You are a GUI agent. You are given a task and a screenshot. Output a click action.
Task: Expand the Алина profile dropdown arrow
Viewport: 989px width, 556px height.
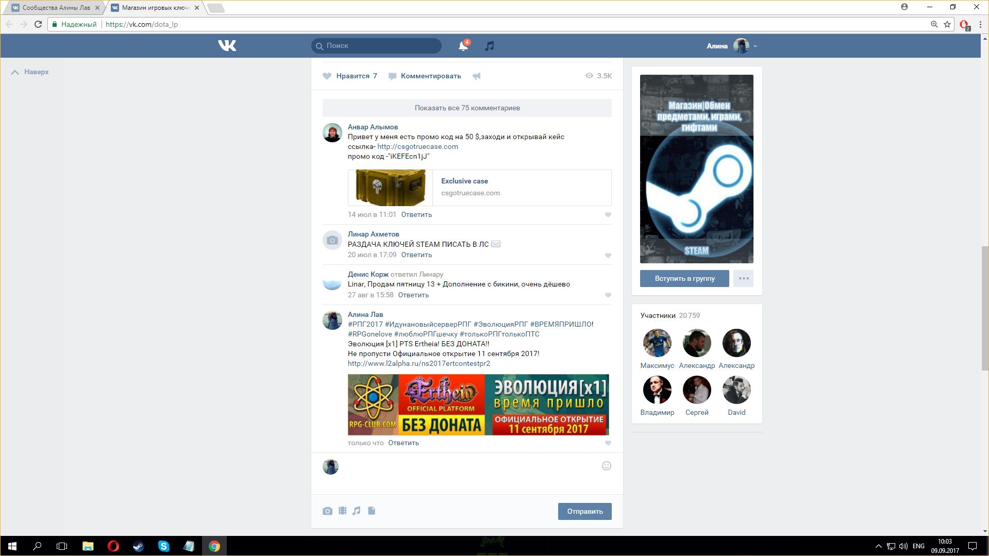(755, 46)
